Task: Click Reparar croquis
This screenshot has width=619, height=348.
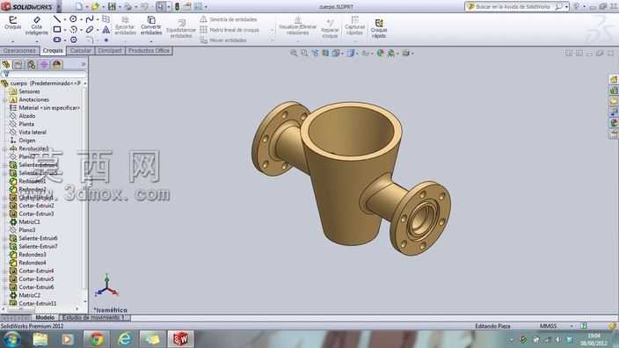Action: click(330, 29)
